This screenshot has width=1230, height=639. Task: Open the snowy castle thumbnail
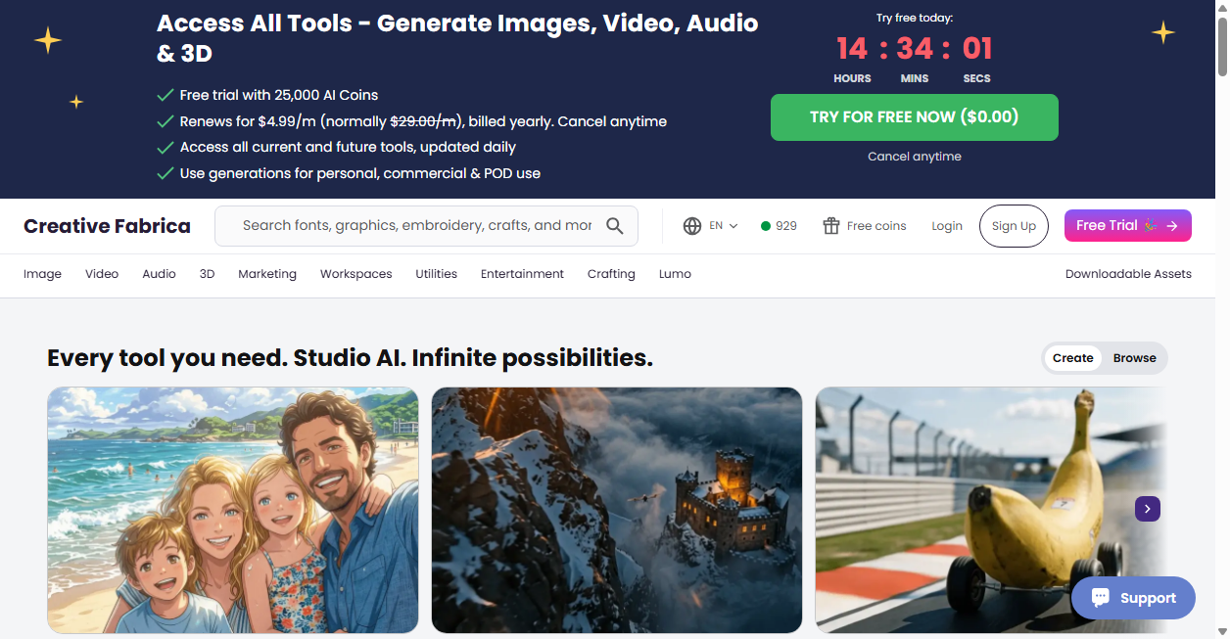point(617,510)
